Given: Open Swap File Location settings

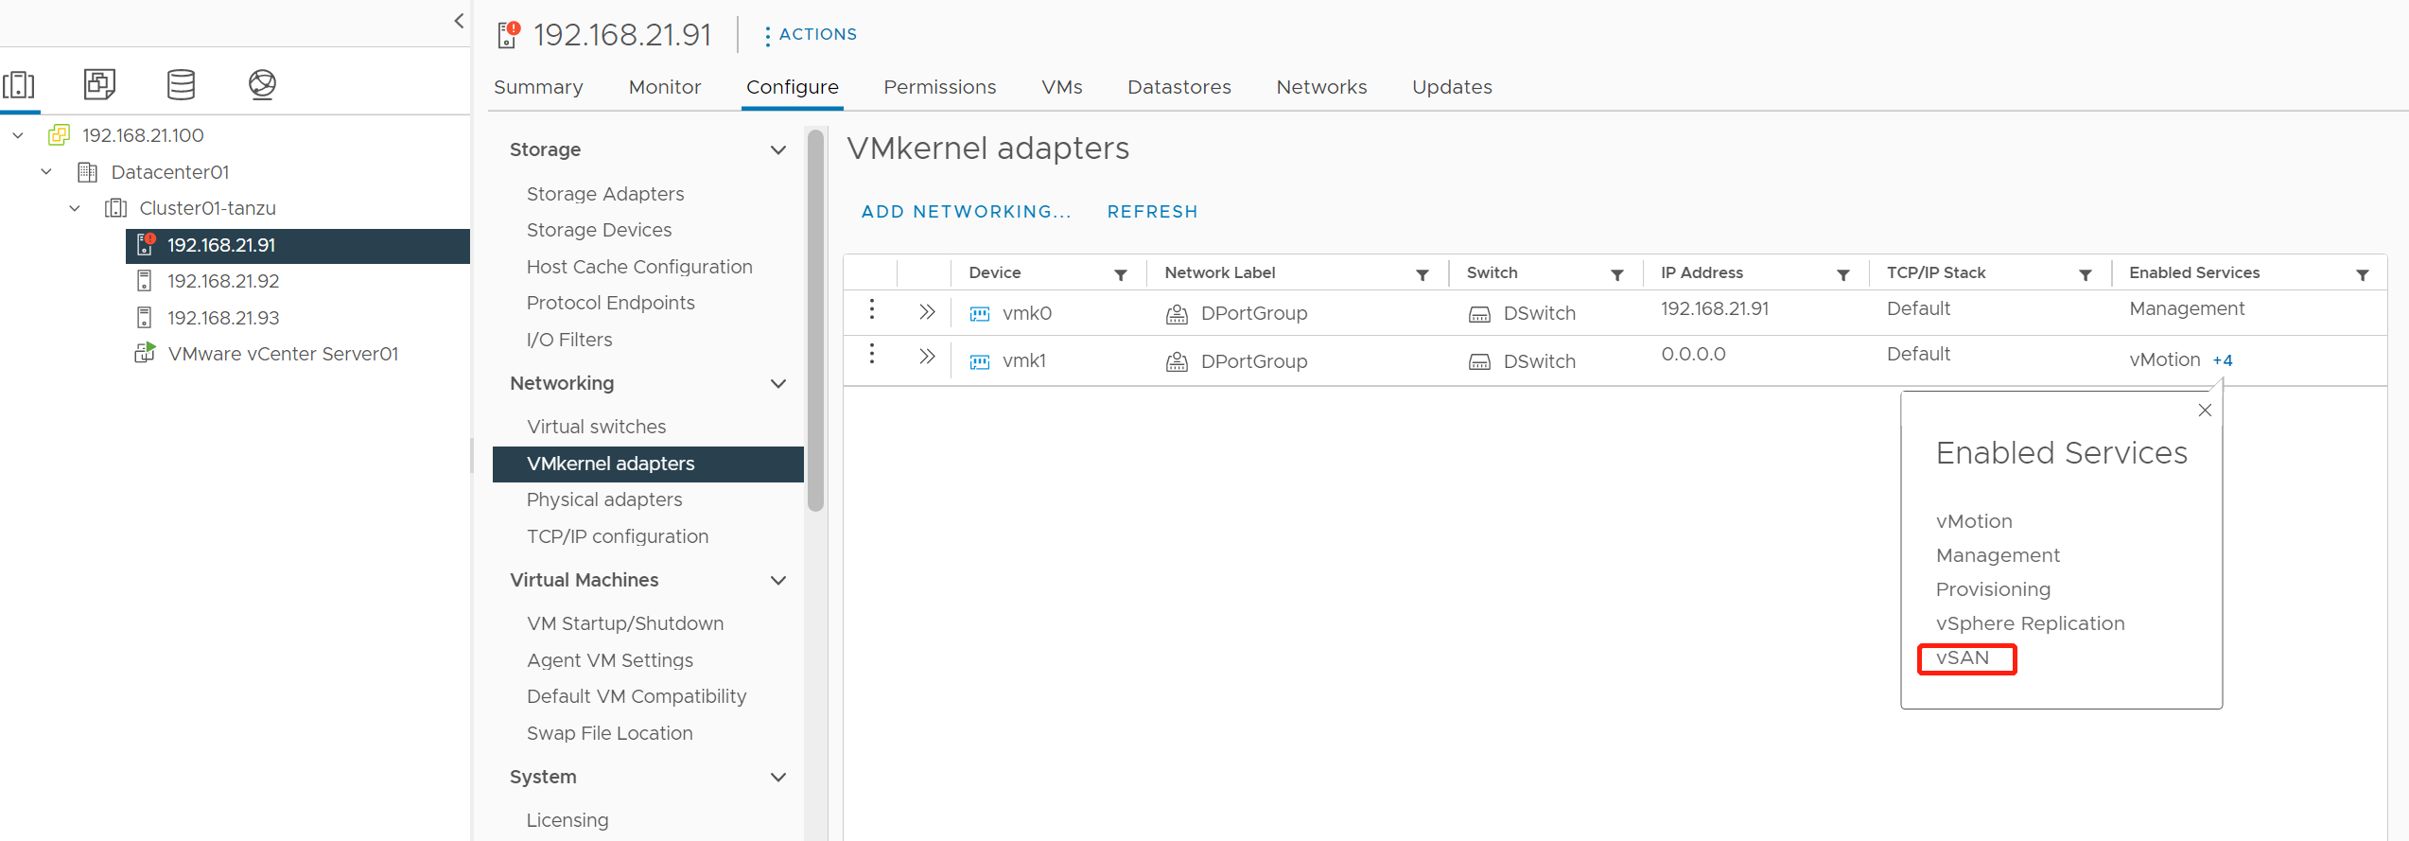Looking at the screenshot, I should coord(609,733).
